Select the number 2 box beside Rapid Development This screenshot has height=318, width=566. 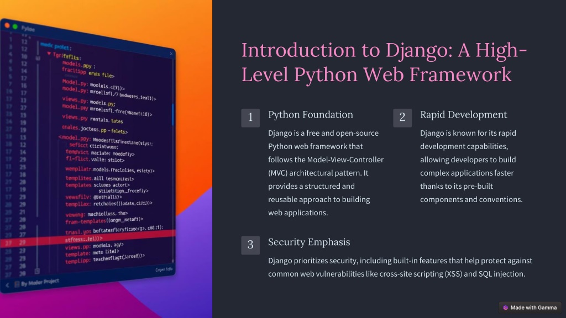402,118
